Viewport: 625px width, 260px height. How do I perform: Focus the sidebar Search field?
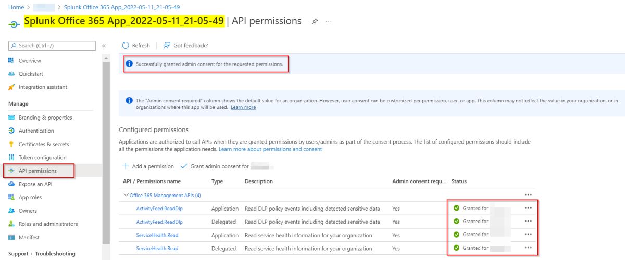(52, 46)
